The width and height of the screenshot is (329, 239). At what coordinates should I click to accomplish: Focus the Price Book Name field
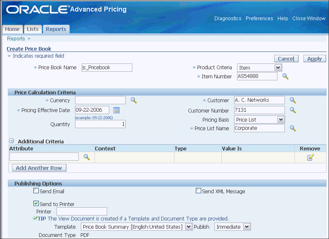(x=107, y=68)
